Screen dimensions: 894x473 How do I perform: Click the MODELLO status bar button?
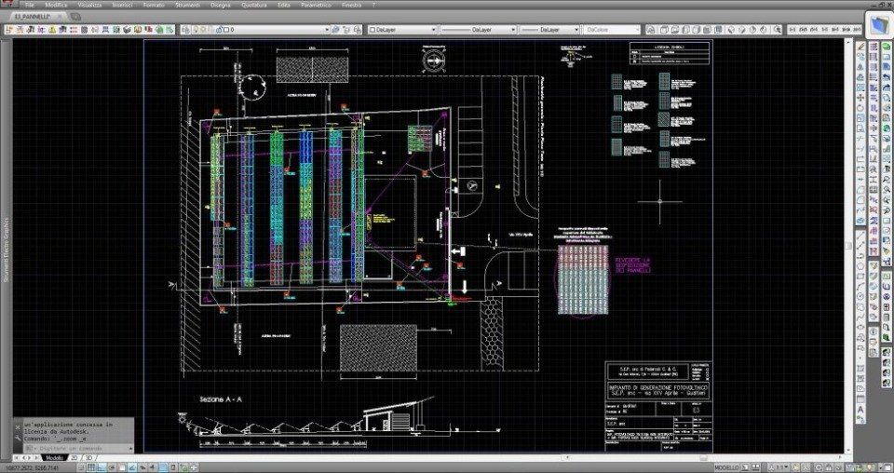(x=725, y=467)
